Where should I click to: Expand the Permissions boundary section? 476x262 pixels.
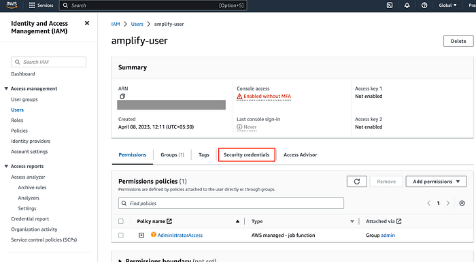[x=120, y=261]
